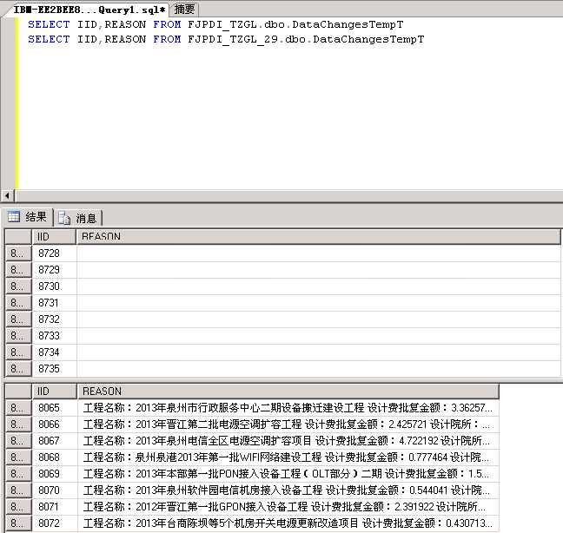Click the REASON column header in second result grid
The image size is (563, 533).
pyautogui.click(x=288, y=391)
